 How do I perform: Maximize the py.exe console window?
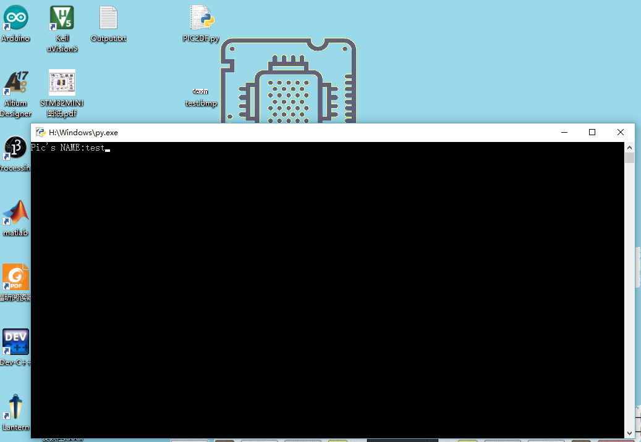592,132
